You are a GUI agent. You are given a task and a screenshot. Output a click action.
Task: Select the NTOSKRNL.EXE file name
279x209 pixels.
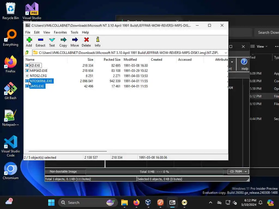(x=41, y=81)
